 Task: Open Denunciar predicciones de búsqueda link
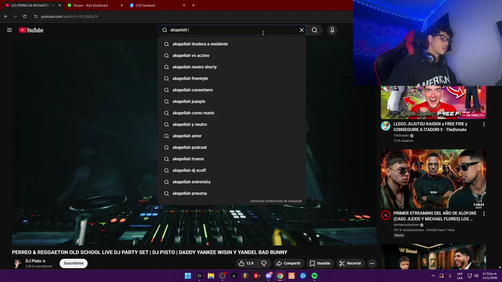(x=276, y=201)
